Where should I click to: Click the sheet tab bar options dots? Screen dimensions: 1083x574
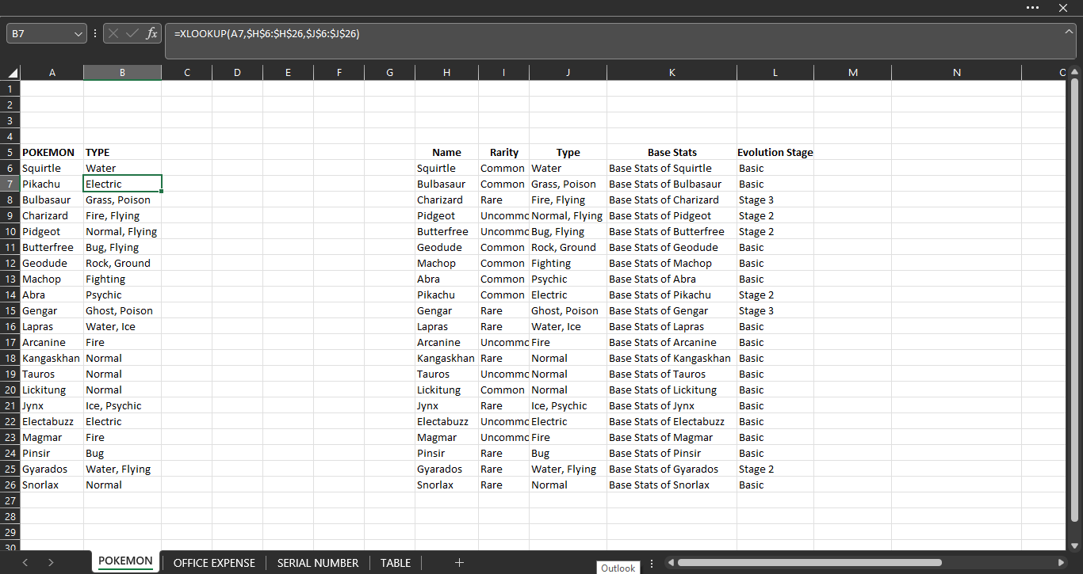click(x=652, y=563)
